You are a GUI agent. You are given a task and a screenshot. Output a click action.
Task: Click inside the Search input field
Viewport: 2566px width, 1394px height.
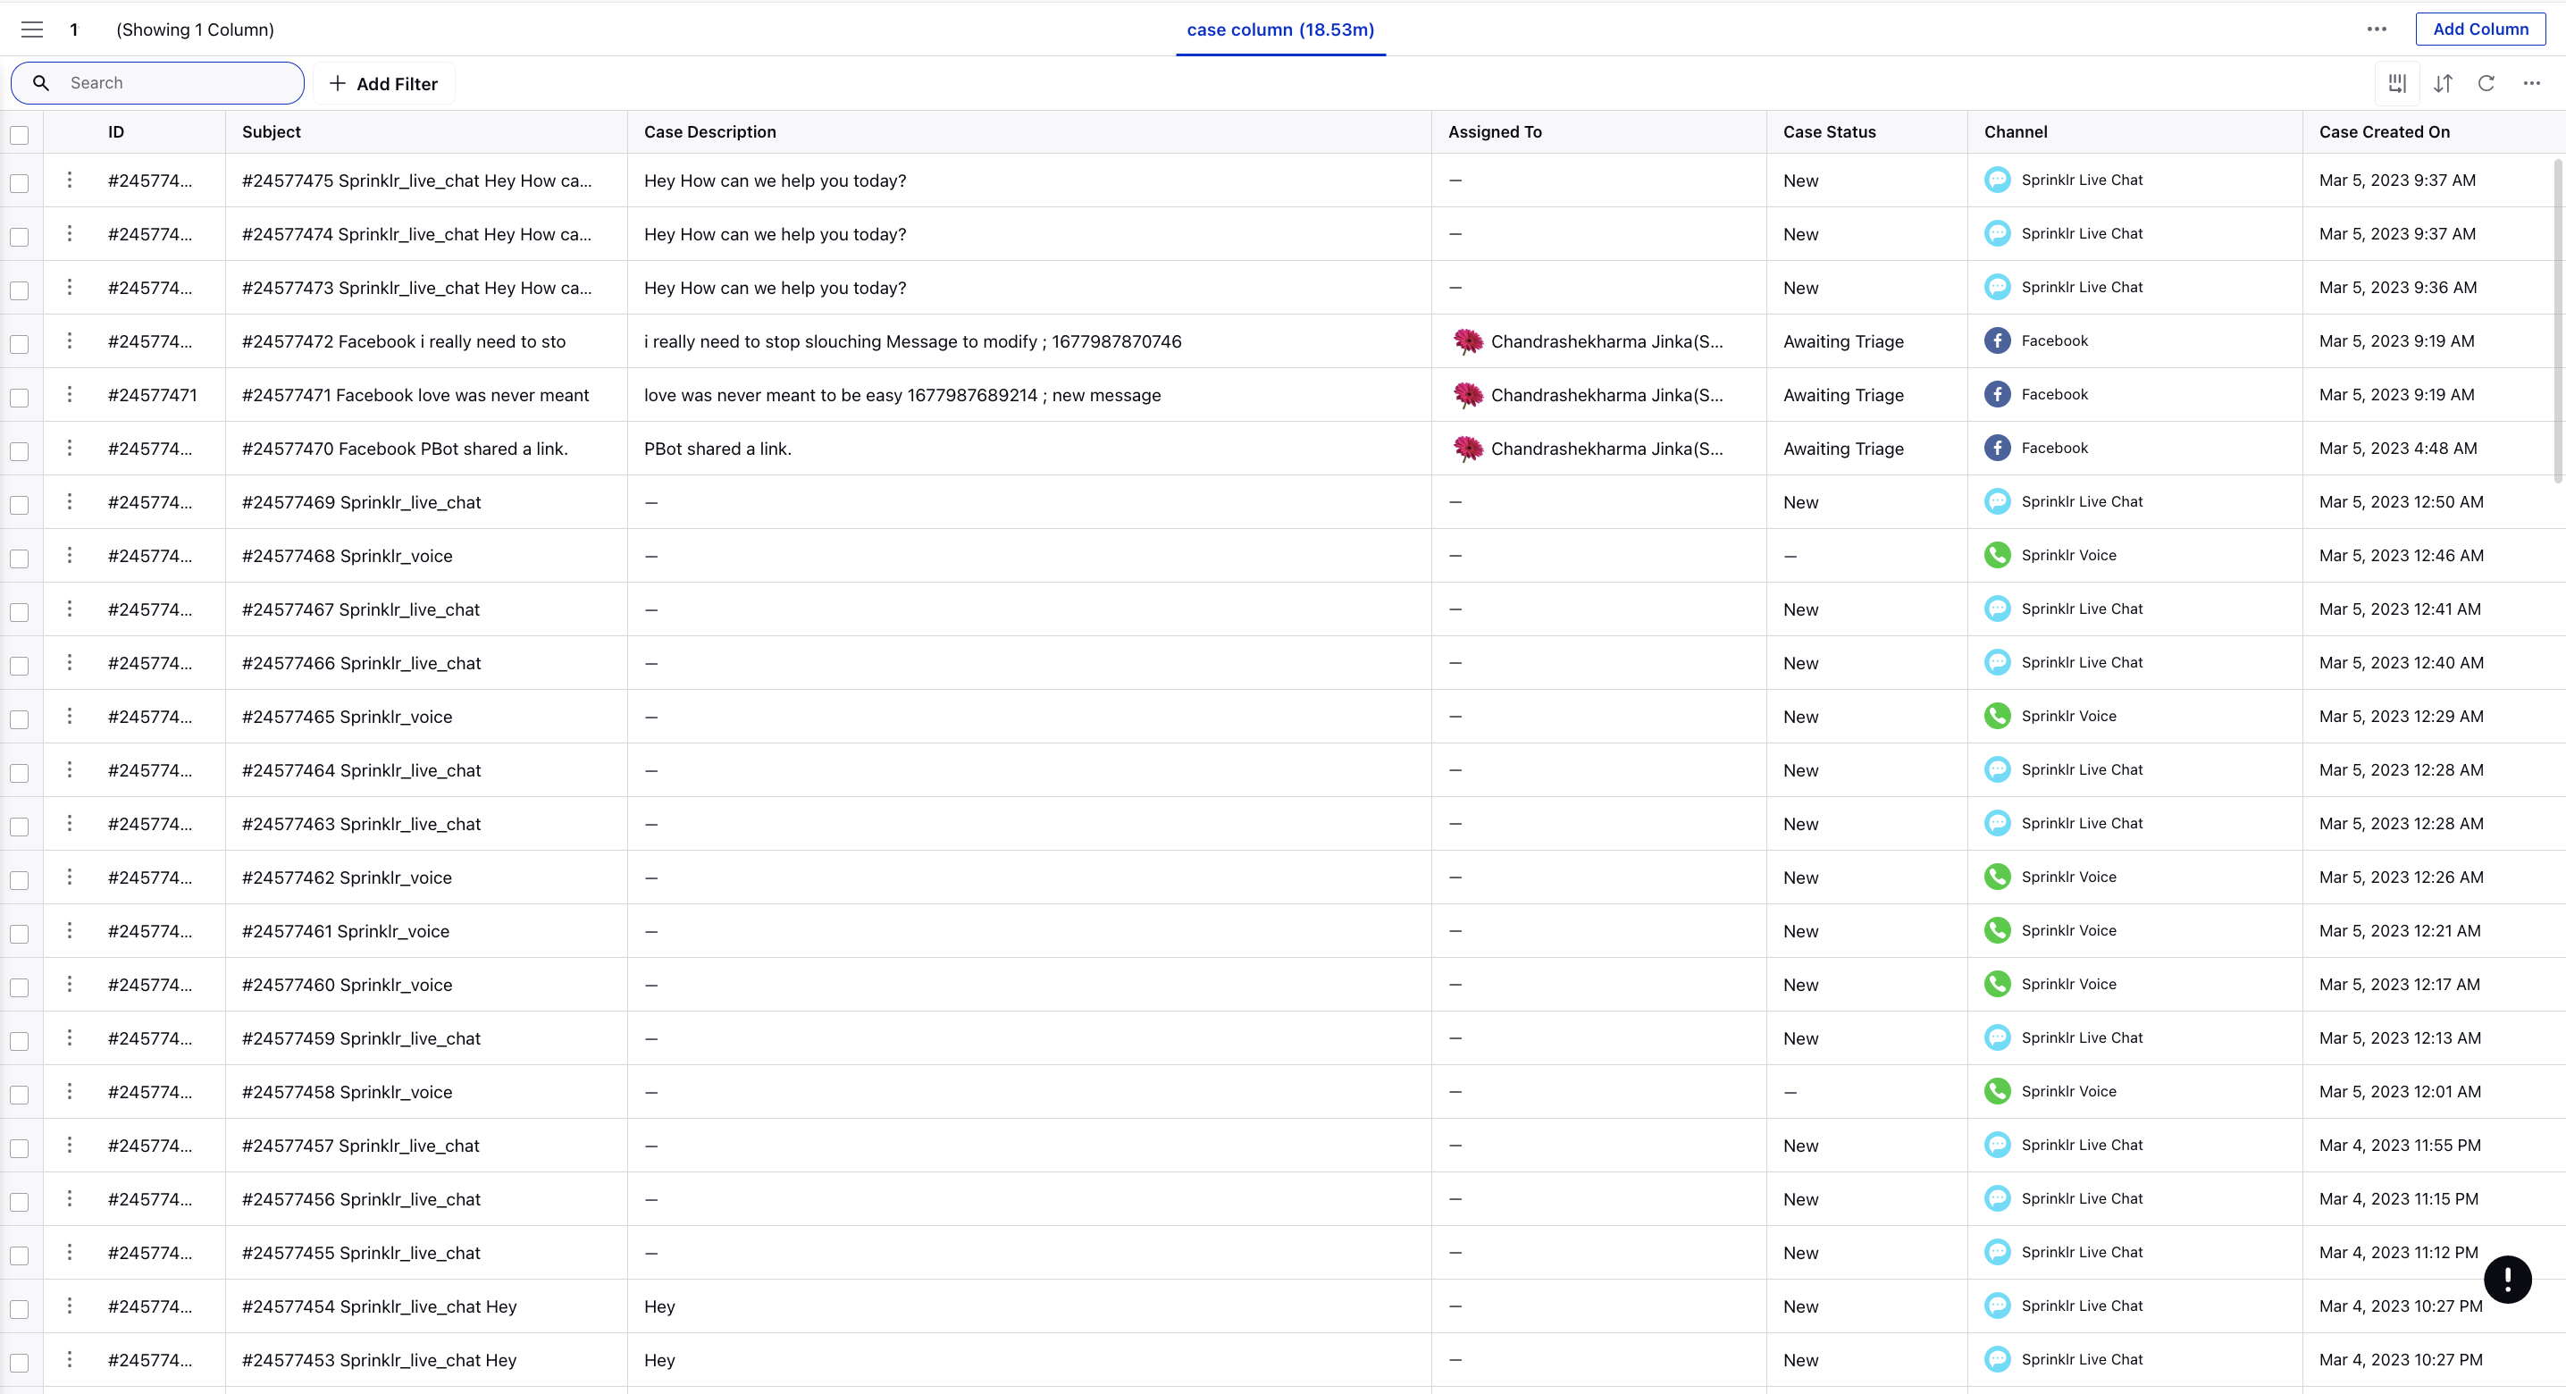(157, 83)
